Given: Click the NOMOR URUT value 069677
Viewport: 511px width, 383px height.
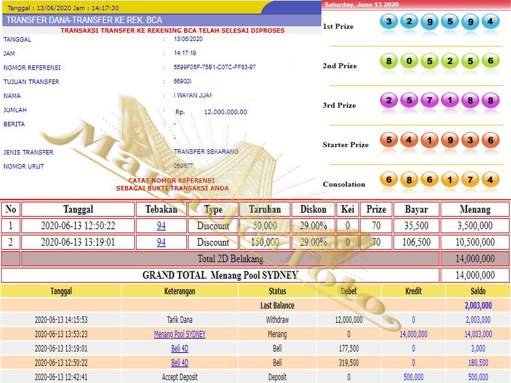Looking at the screenshot, I should point(183,166).
